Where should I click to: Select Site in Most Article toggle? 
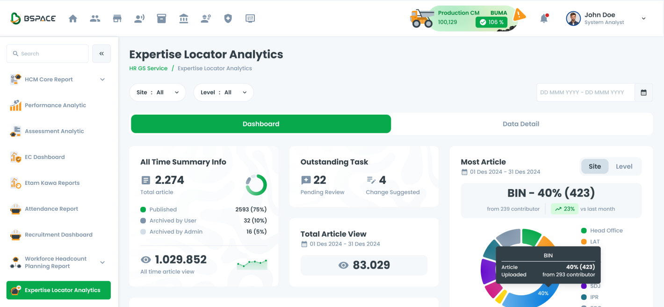[x=595, y=167]
